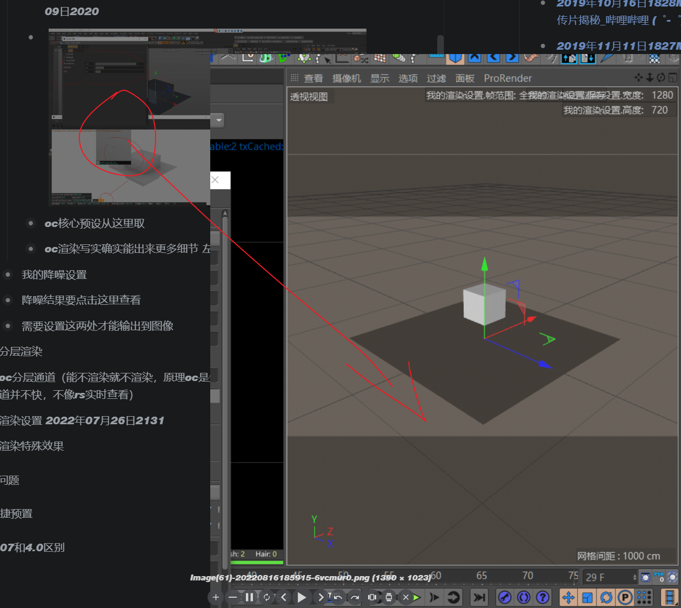Open the 面板 viewport menu
This screenshot has height=608, width=681.
tap(465, 78)
